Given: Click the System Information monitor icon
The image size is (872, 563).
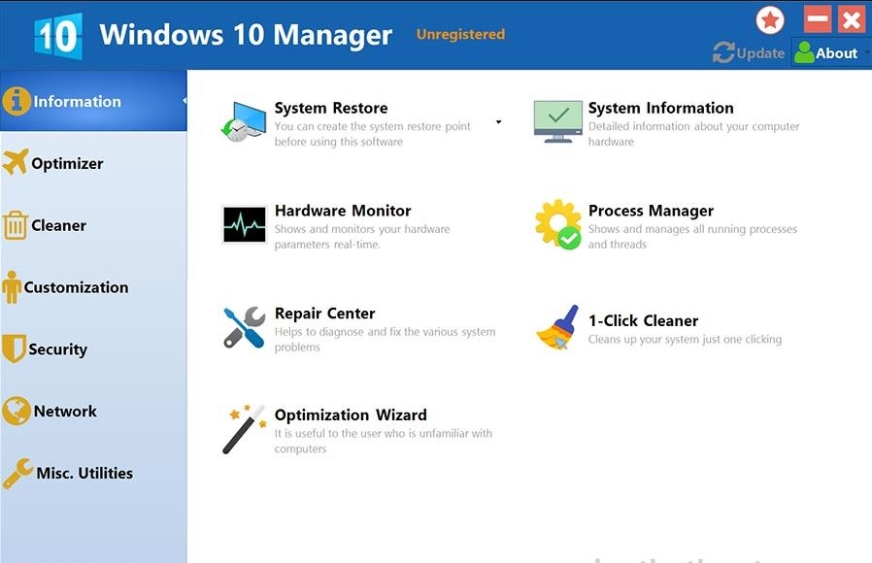Looking at the screenshot, I should point(557,121).
